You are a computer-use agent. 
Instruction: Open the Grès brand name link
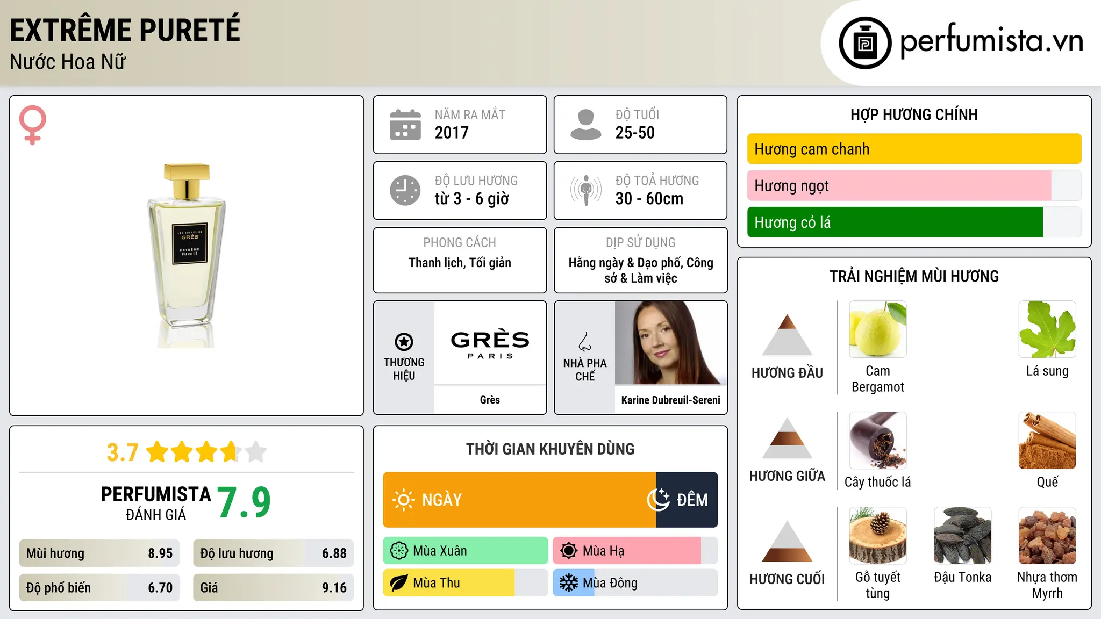pyautogui.click(x=490, y=400)
